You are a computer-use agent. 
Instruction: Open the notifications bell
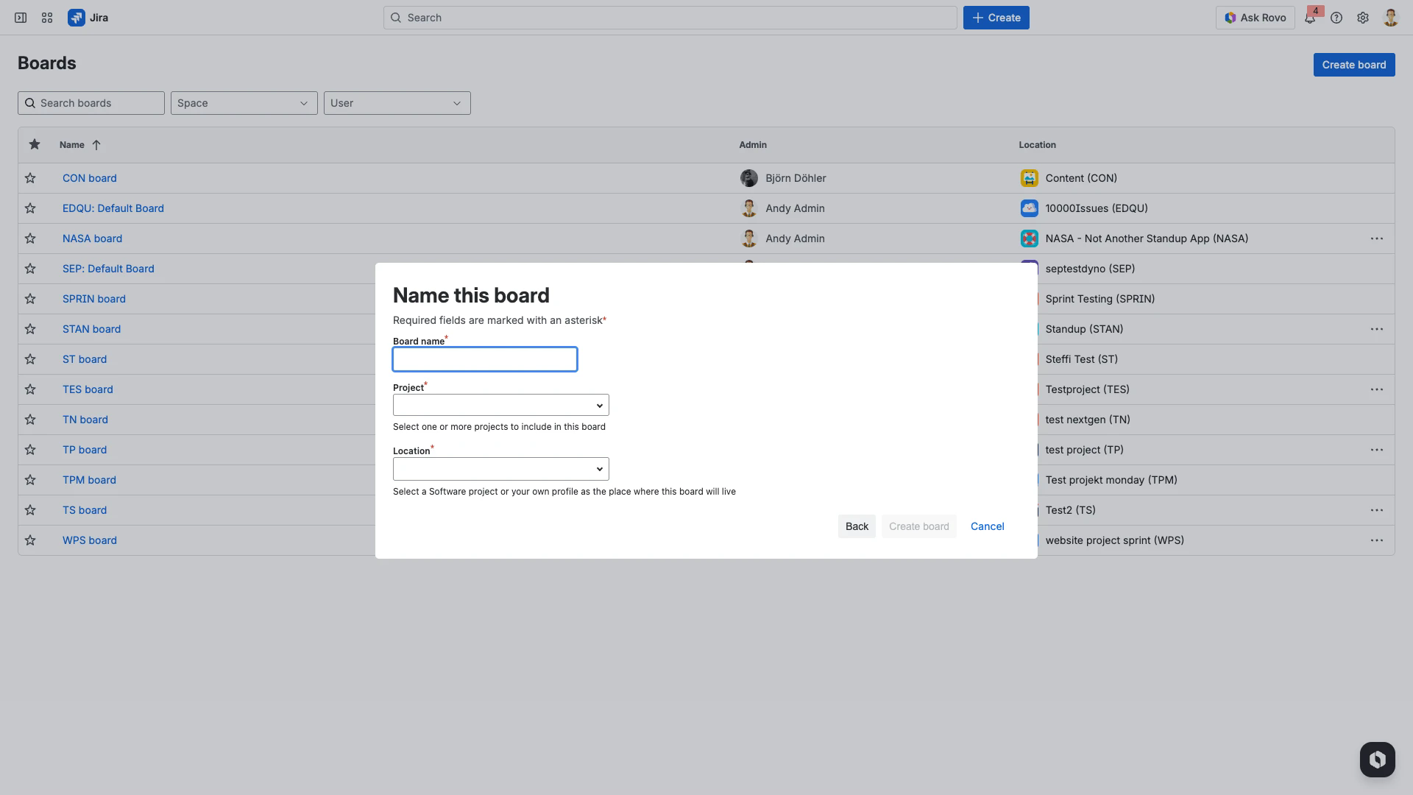tap(1310, 17)
